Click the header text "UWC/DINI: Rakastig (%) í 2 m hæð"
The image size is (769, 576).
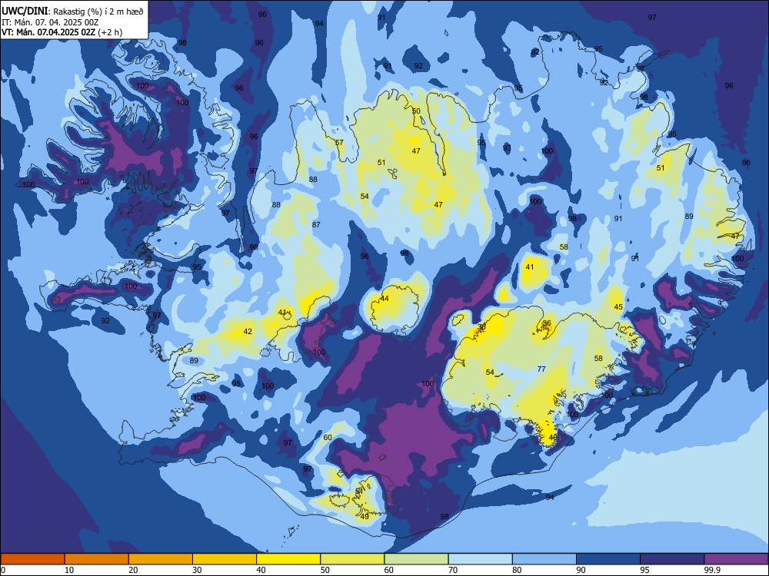click(72, 12)
